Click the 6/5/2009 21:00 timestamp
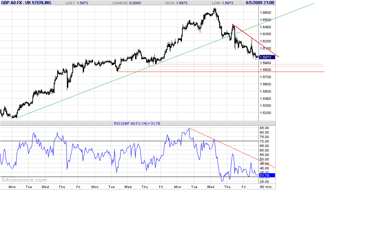Viewport: 375px width, 240px height. coord(260,3)
